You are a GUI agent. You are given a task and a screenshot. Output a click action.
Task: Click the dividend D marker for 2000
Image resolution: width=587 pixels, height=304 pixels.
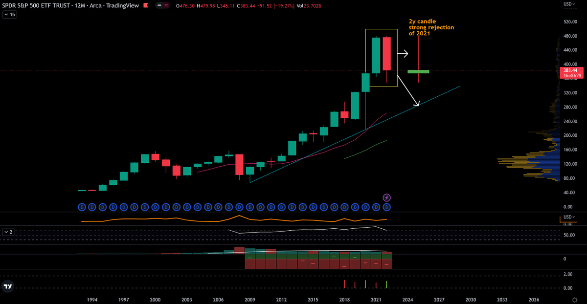point(155,207)
